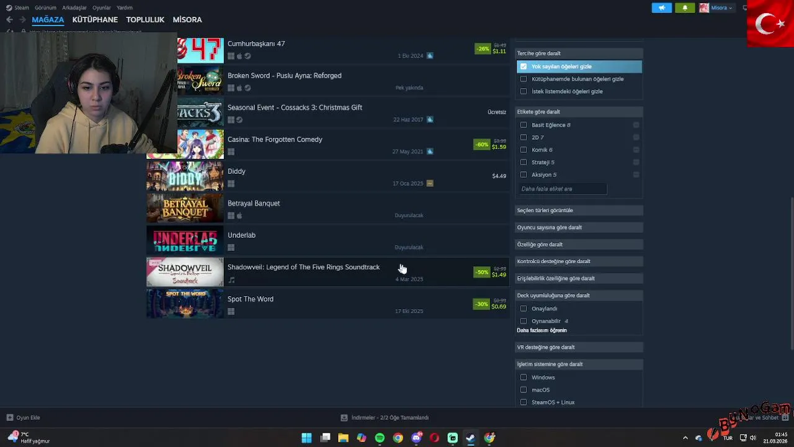Open Discord from the taskbar
Screen dimensions: 794x447
(416, 438)
